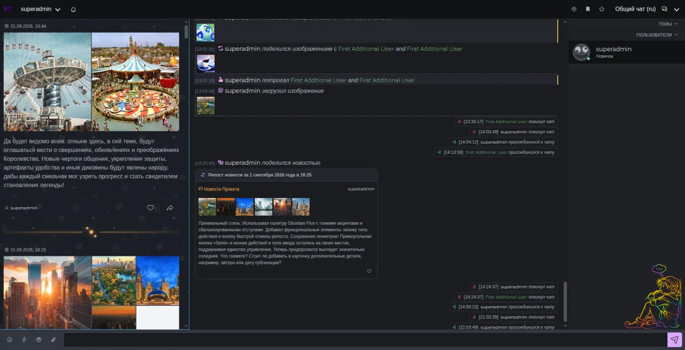Click the chat messages scrollbar thumb
Image resolution: width=685 pixels, height=350 pixels.
coord(565,301)
